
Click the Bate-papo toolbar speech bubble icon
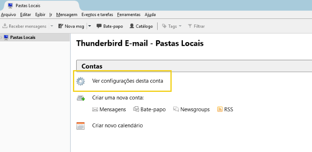tap(99, 26)
